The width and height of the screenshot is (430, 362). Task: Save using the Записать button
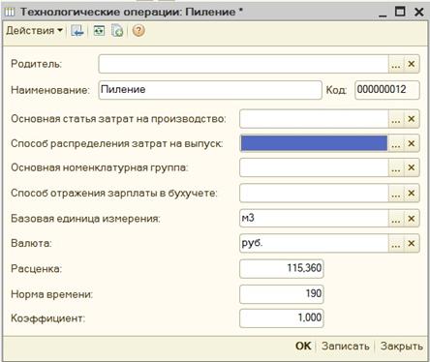[x=346, y=347]
